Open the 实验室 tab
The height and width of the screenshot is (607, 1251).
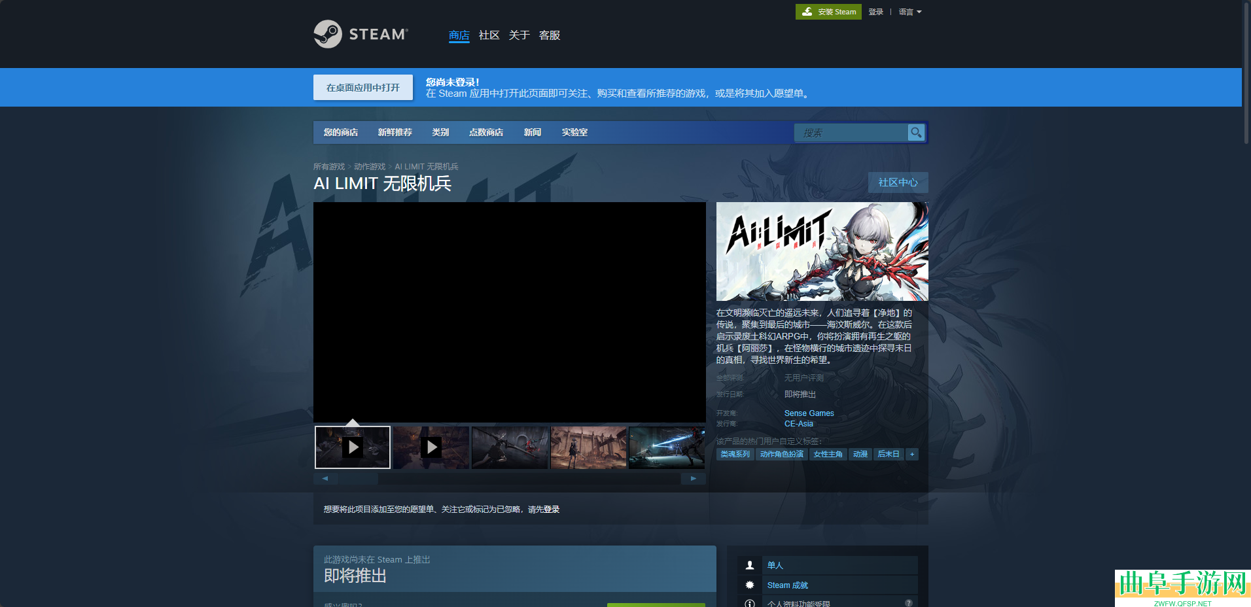tap(574, 132)
